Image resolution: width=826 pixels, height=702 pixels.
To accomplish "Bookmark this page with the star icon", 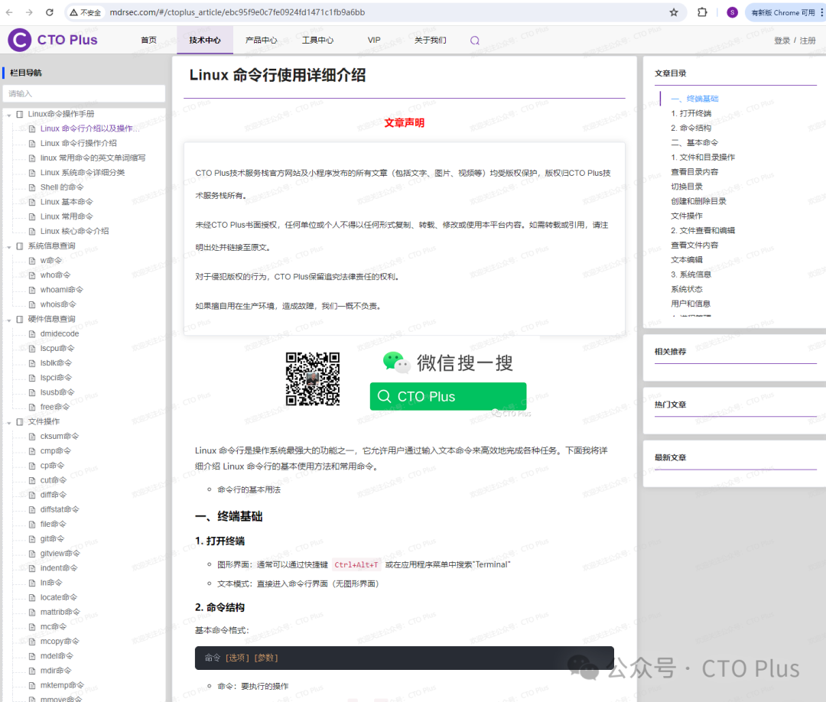I will 674,12.
